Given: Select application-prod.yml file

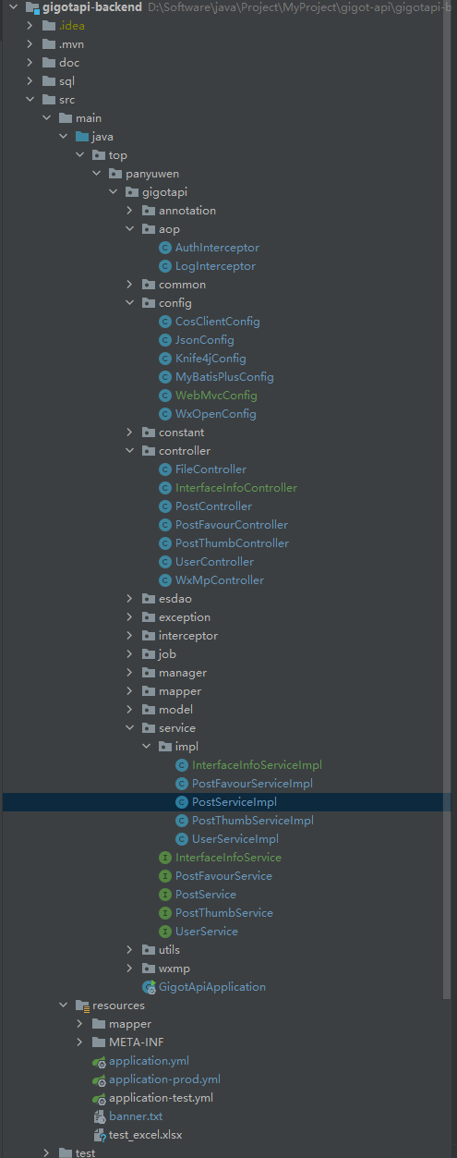Looking at the screenshot, I should [x=164, y=1079].
